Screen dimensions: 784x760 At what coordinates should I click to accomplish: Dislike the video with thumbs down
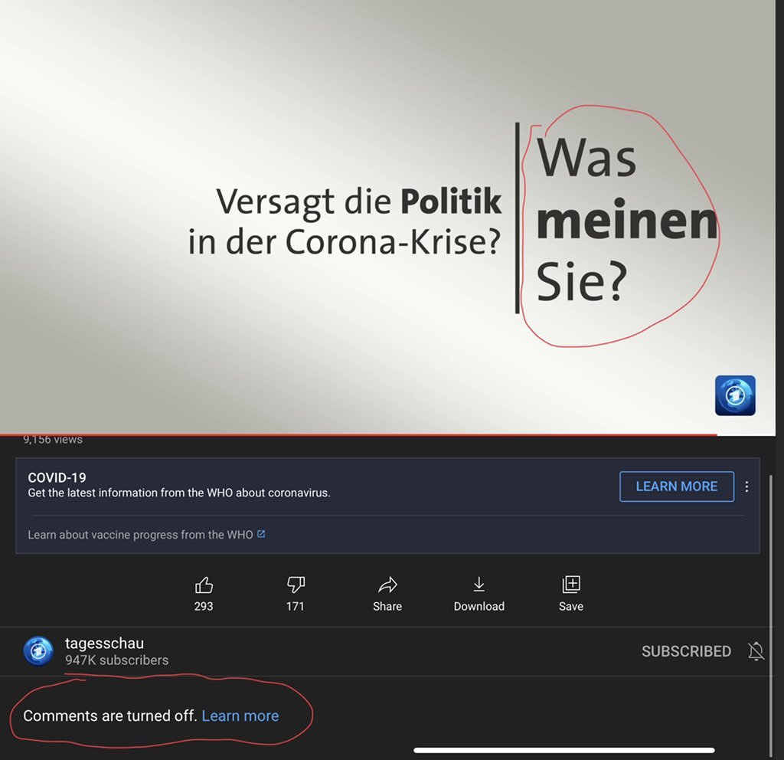coord(296,585)
